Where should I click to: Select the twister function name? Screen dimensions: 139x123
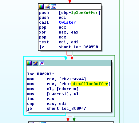67,22
